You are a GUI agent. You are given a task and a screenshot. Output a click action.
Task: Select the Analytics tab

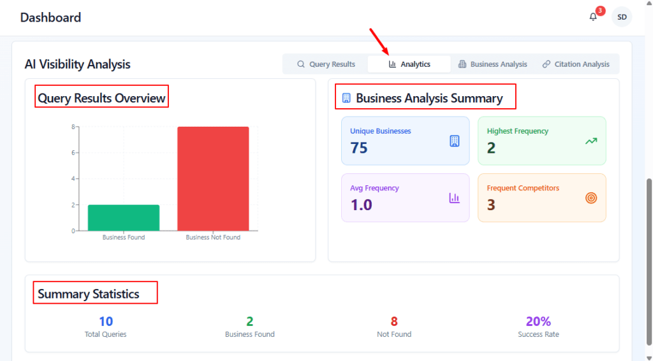point(409,64)
